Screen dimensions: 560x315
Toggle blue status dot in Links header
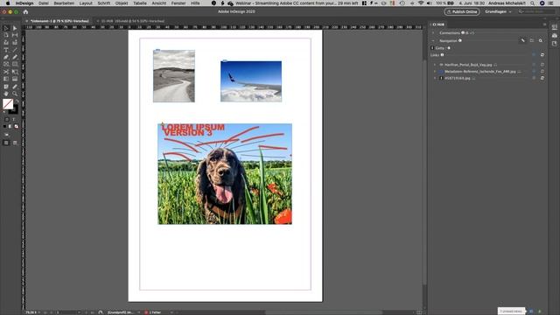click(x=534, y=55)
